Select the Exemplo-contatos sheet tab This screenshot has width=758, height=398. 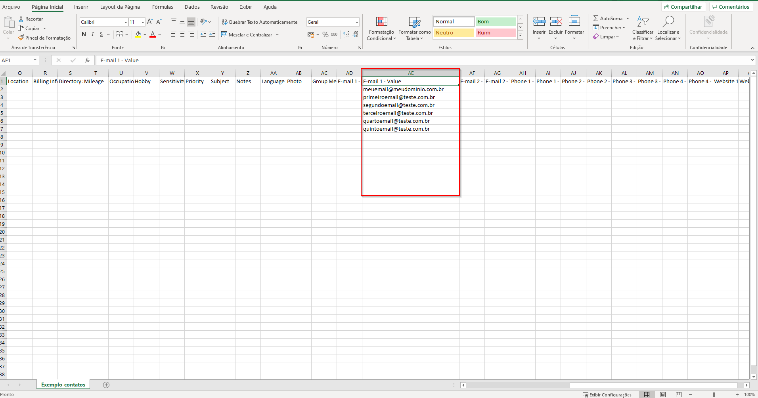click(63, 385)
